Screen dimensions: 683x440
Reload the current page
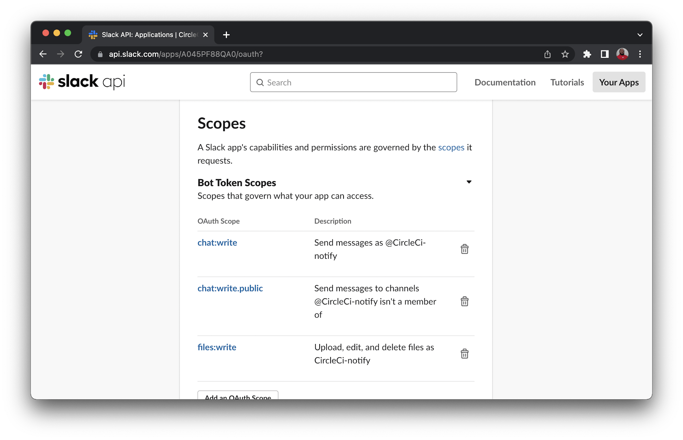pyautogui.click(x=78, y=54)
